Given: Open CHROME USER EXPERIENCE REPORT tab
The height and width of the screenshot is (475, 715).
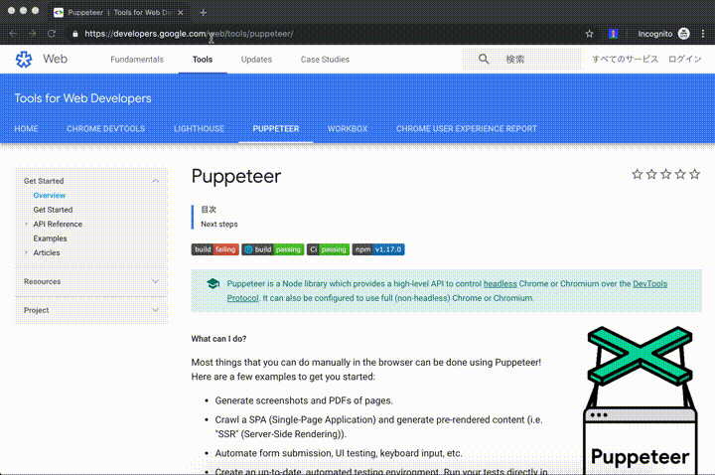Looking at the screenshot, I should 467,128.
